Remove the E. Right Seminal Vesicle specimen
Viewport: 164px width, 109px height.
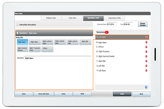pyautogui.click(x=146, y=56)
